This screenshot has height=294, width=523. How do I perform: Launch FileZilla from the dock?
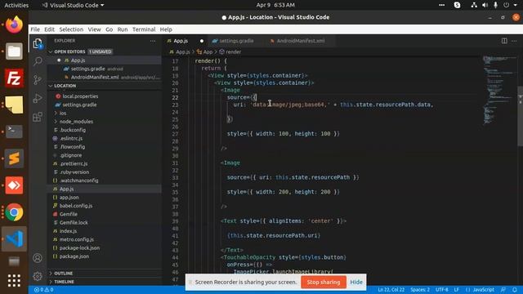coord(14,78)
